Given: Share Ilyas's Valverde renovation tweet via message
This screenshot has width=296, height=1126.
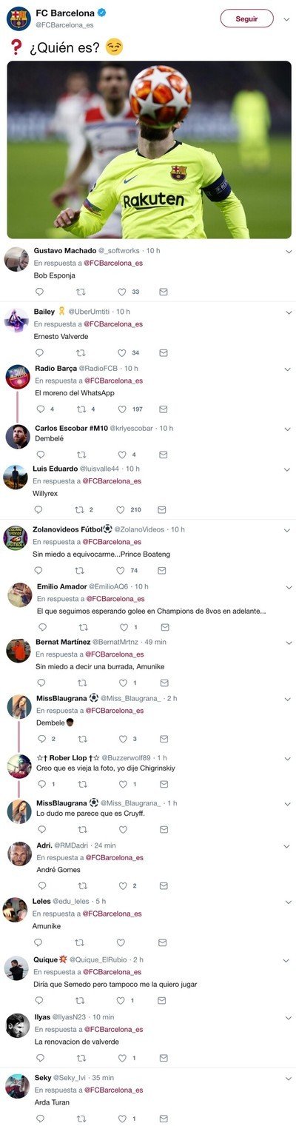Looking at the screenshot, I should (163, 1058).
